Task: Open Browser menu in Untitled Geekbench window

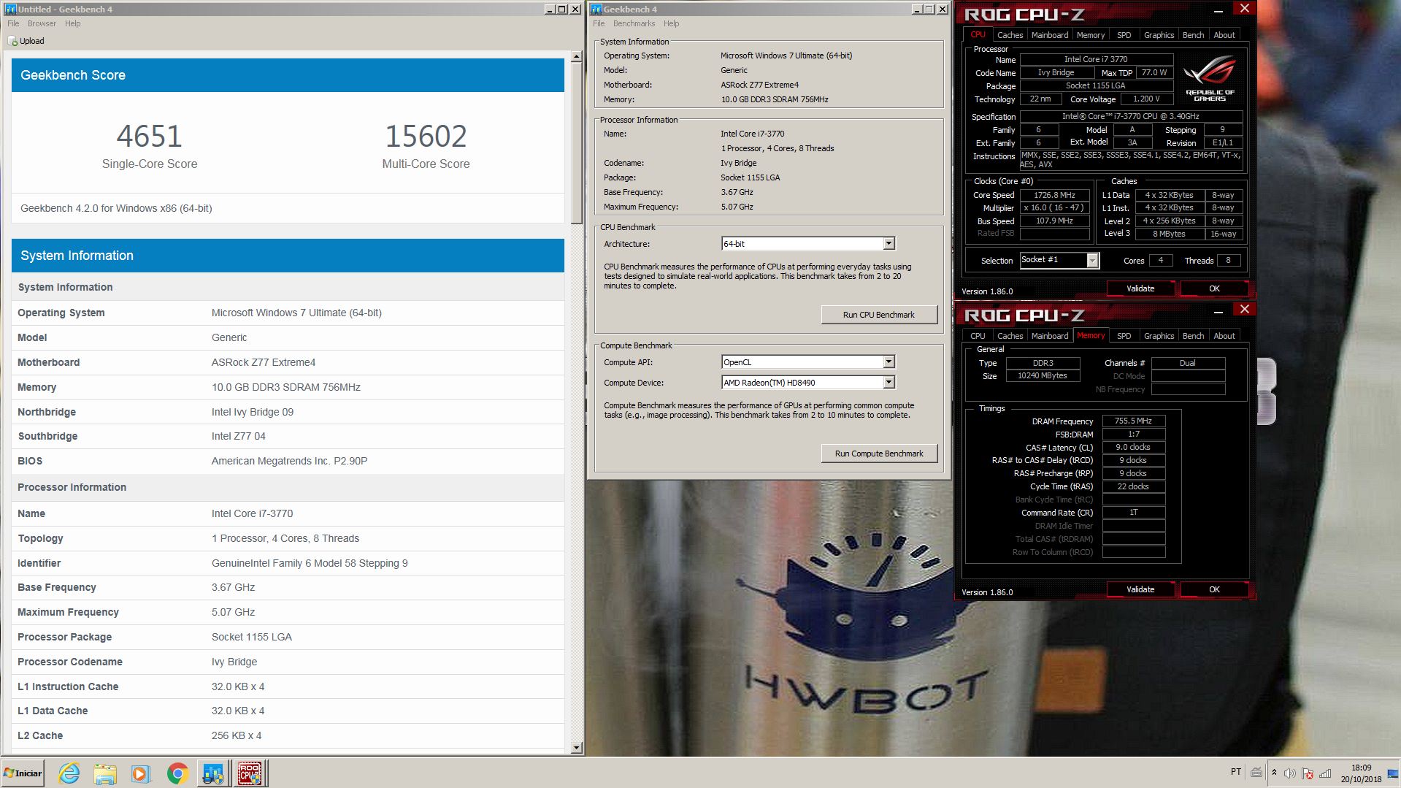Action: [x=42, y=23]
